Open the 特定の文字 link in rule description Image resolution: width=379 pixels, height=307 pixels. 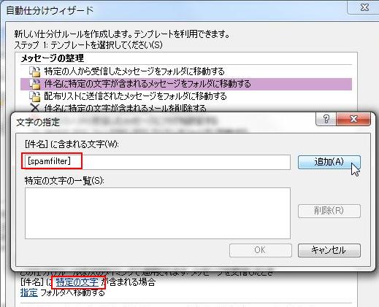click(x=77, y=282)
